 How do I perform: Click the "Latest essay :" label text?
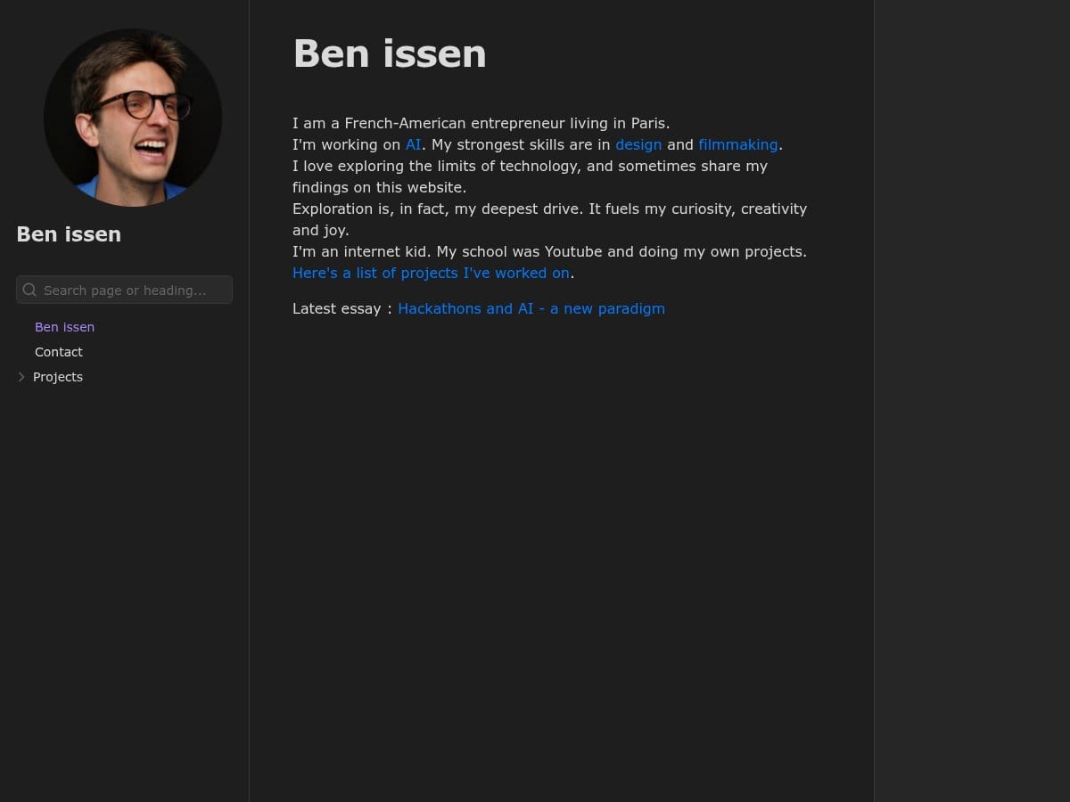coord(342,308)
